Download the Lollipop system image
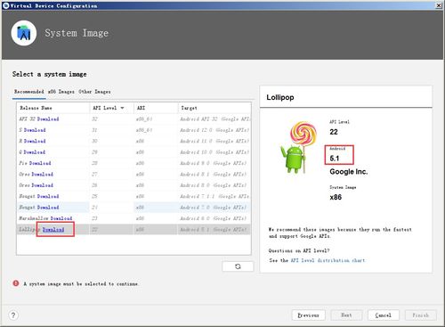The image size is (445, 327). click(x=53, y=230)
